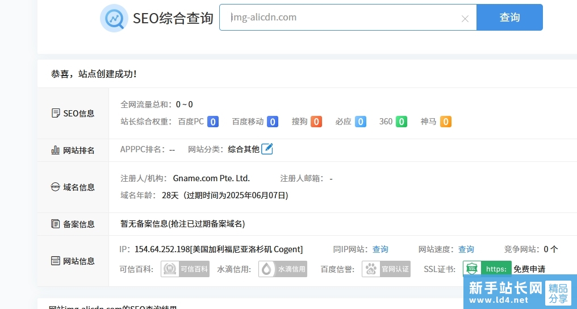Click the blue 查询 search button
The height and width of the screenshot is (309, 577).
tap(509, 17)
